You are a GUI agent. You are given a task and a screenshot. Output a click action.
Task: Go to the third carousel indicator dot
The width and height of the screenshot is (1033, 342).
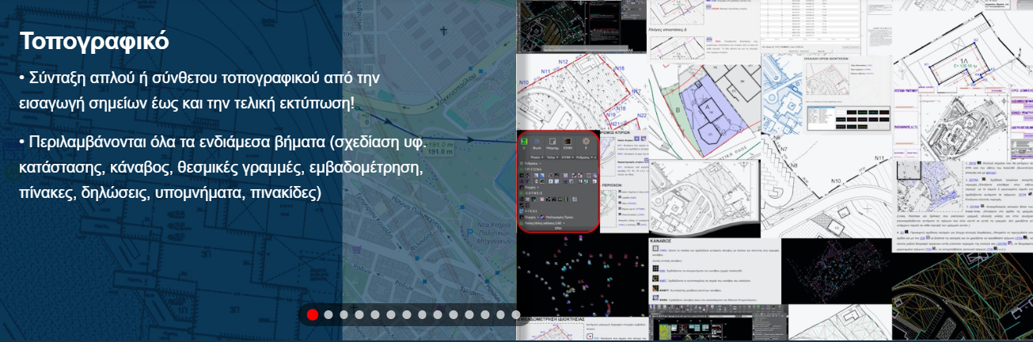[344, 314]
